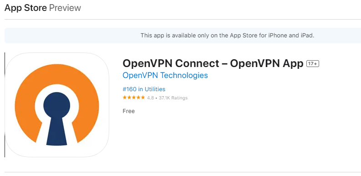The width and height of the screenshot is (361, 176).
Task: Click the Preview label in the header
Action: tap(65, 8)
